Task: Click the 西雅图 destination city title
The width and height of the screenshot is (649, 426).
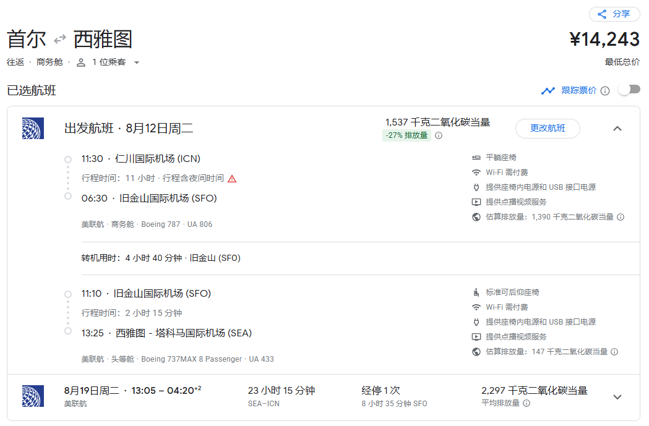Action: 103,40
